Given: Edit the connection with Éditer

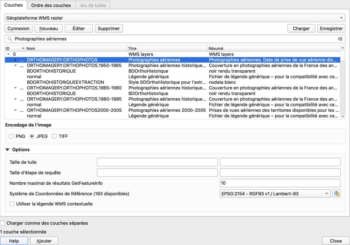Looking at the screenshot, I should pos(79,28).
